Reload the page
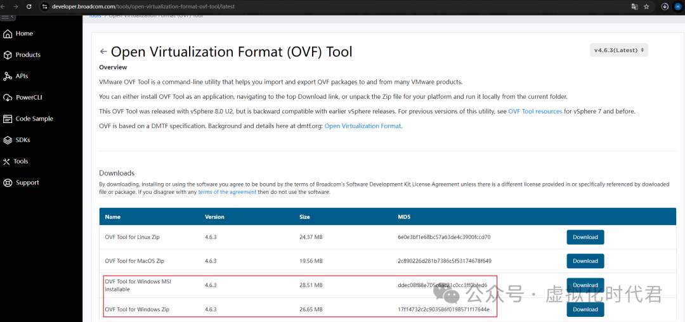685x322 pixels. [x=29, y=6]
